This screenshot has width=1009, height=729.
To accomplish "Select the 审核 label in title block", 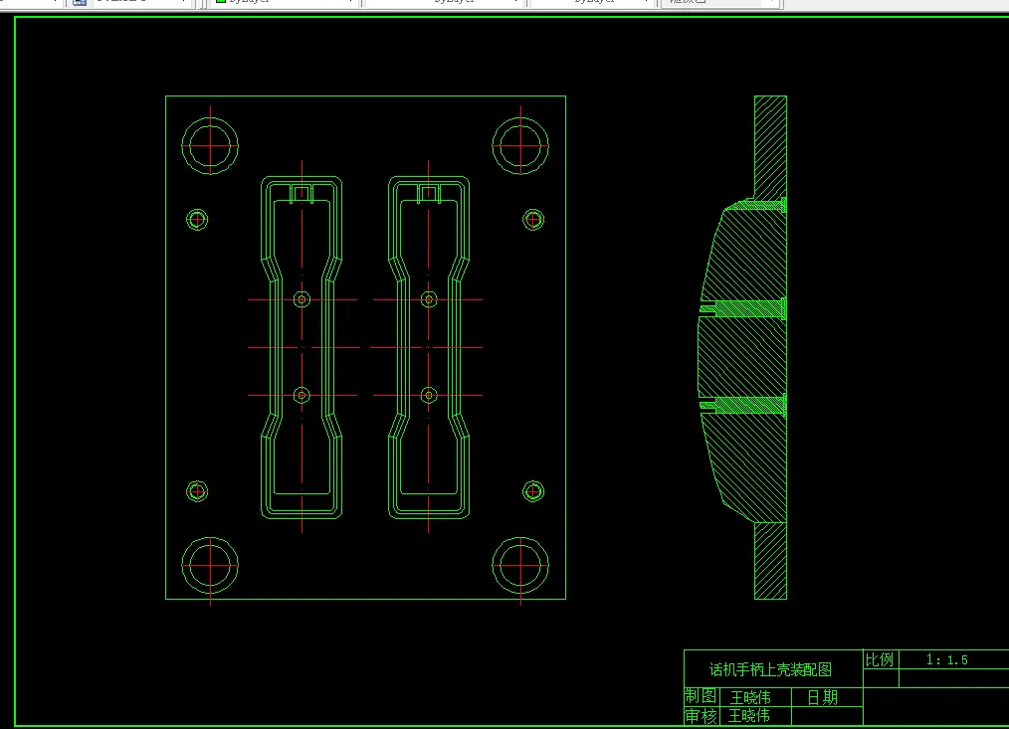I will coord(701,715).
